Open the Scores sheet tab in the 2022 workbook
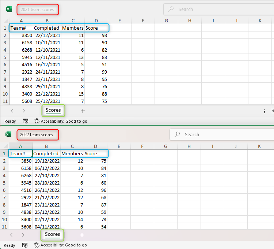274x249 pixels. (52, 234)
